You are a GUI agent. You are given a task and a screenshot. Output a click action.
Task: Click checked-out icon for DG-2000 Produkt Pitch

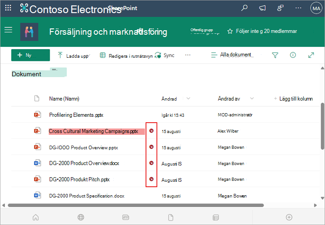click(152, 179)
